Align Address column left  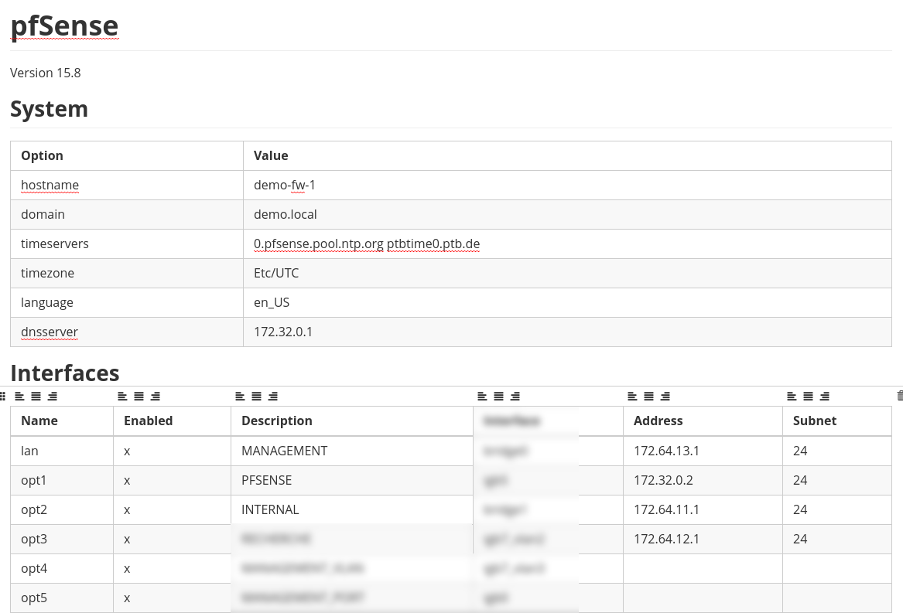tap(632, 396)
